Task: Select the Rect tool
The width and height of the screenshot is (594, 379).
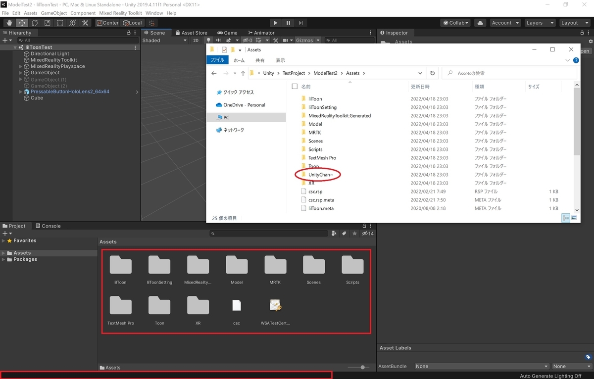Action: 60,23
